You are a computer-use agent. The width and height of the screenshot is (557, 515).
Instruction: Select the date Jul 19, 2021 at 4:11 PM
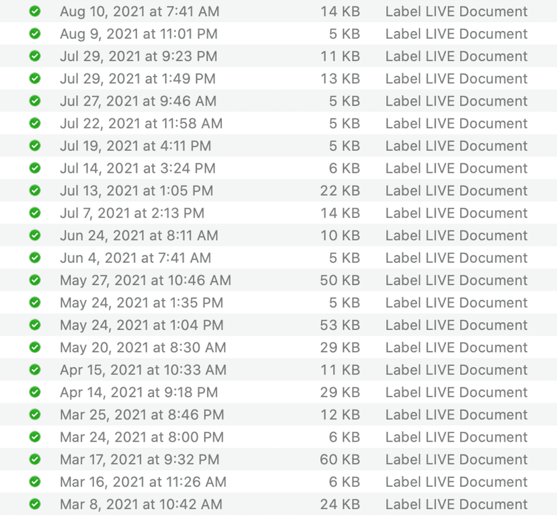[x=135, y=146]
